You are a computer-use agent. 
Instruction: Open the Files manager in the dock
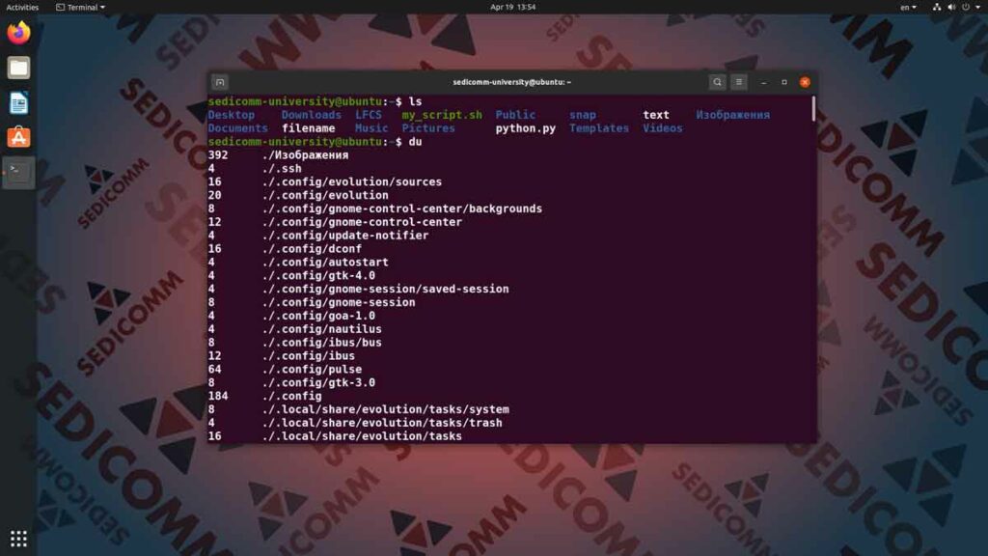point(18,68)
